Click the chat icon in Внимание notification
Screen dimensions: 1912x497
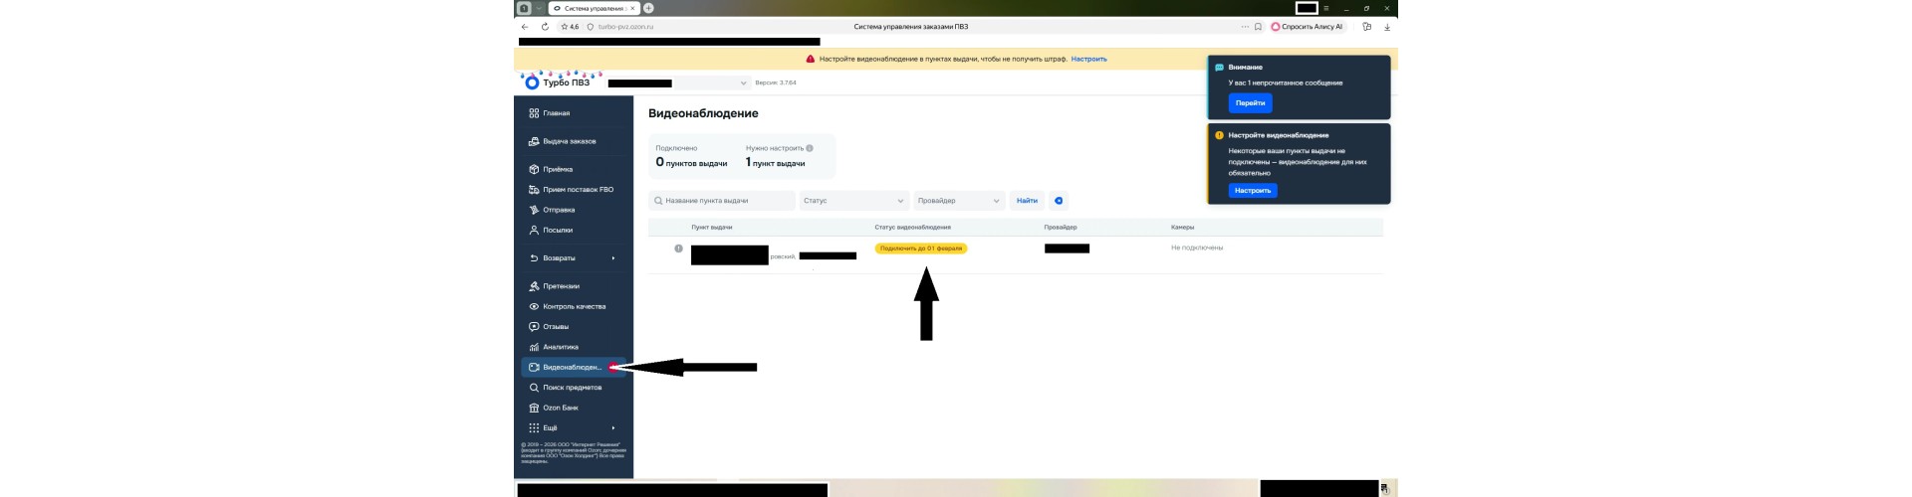click(1219, 68)
